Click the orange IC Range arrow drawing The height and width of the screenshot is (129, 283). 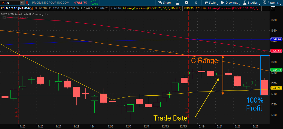click(x=223, y=75)
